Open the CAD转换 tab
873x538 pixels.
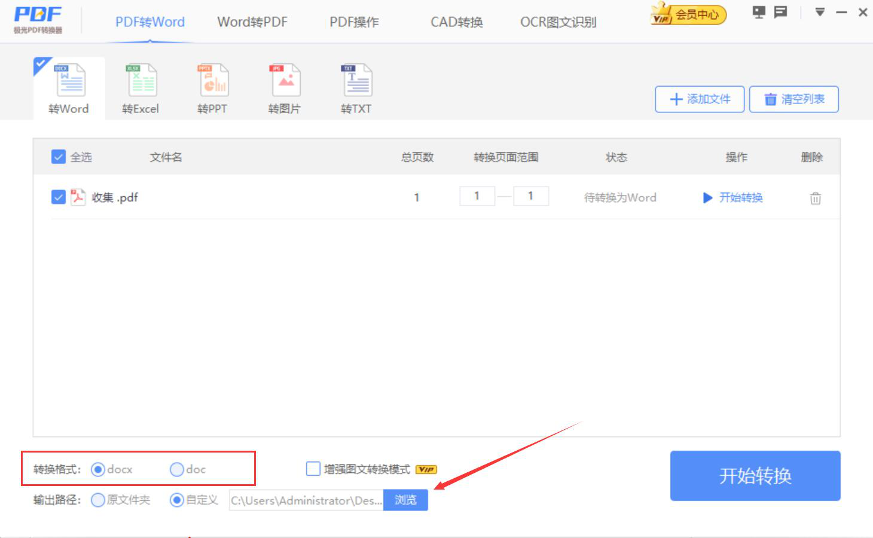click(457, 22)
